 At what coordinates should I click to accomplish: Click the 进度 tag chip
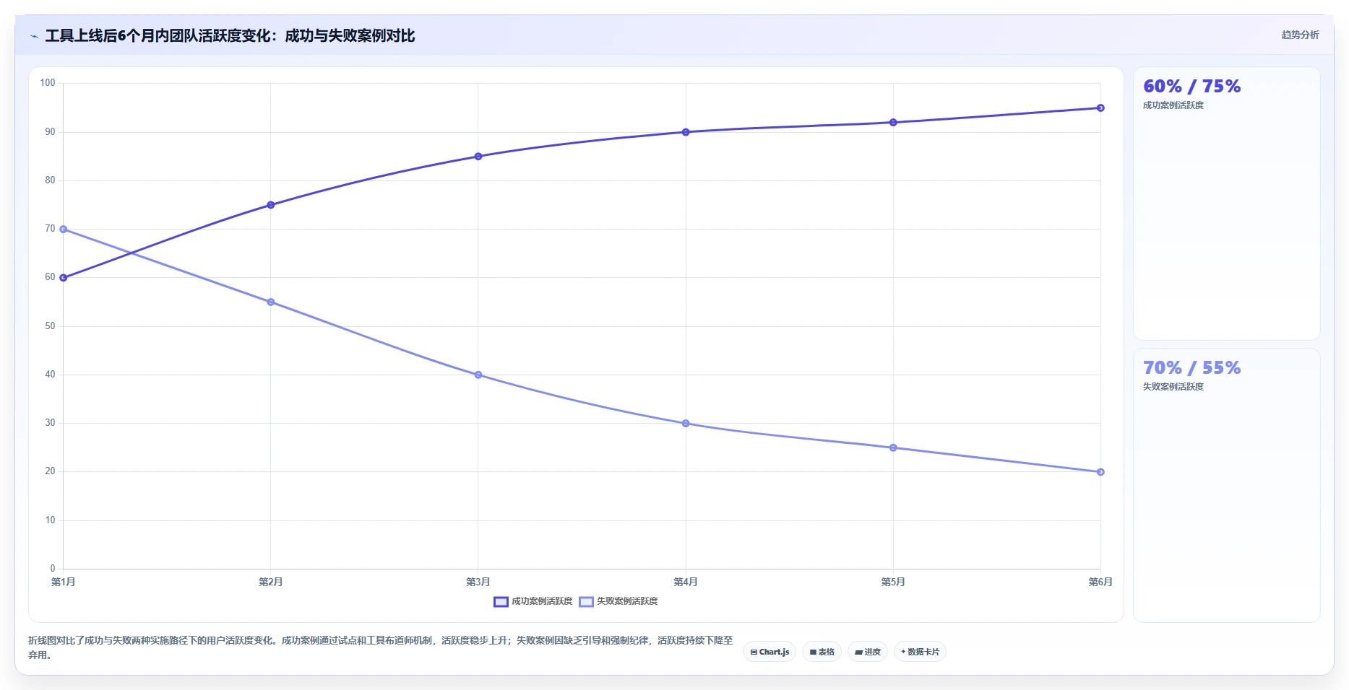(x=867, y=652)
